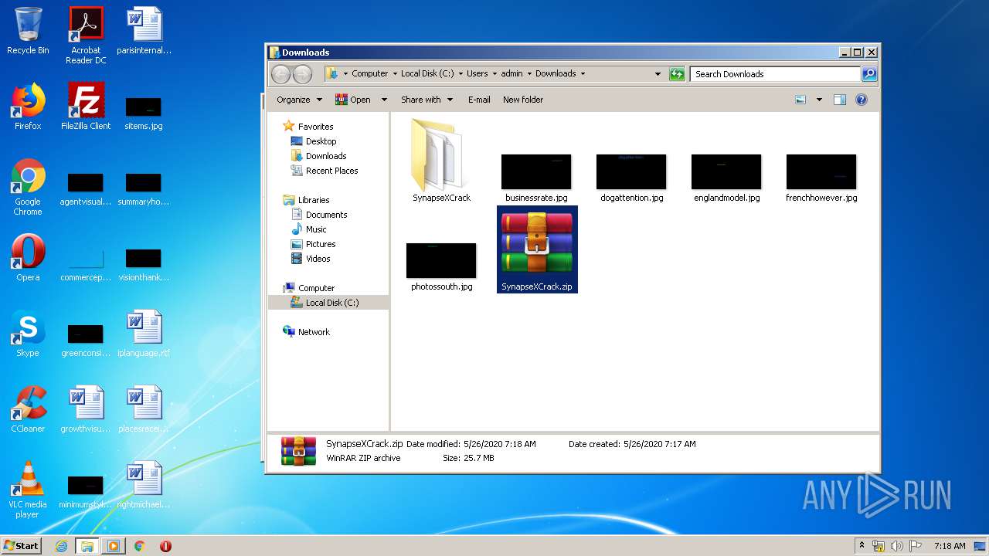Launch Google Chrome desktop shortcut
This screenshot has height=556, width=989.
28,187
